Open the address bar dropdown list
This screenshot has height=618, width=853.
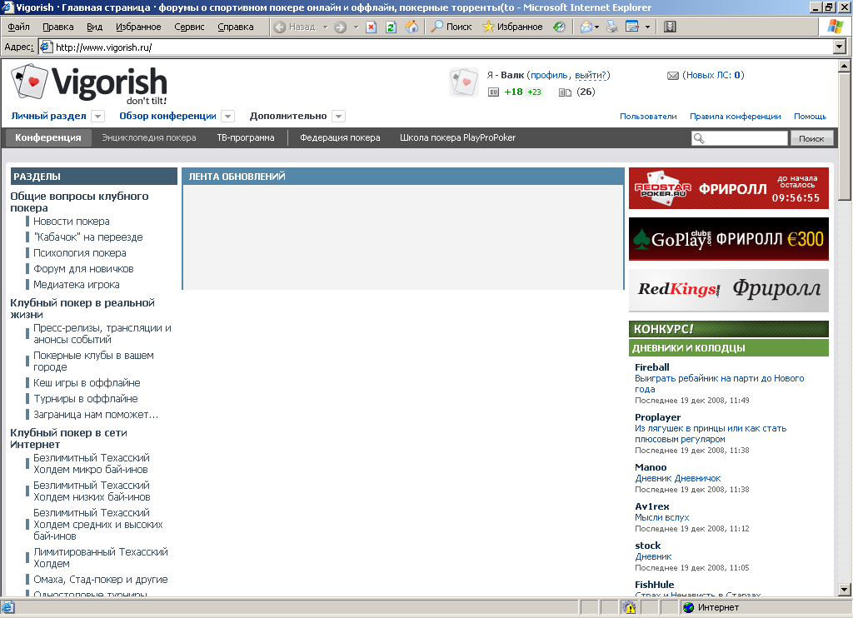pos(840,47)
